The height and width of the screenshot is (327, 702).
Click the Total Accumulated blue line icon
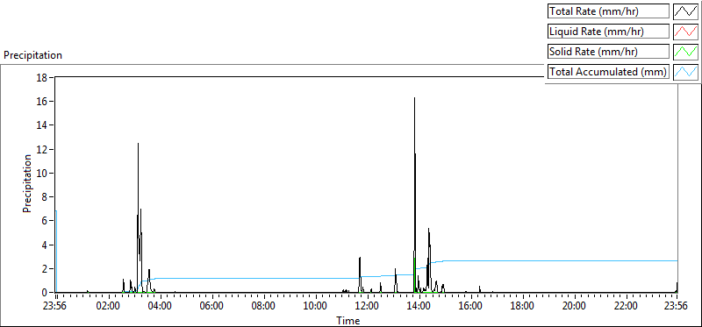coord(685,72)
